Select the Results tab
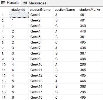Viewport: 103px width, 100px height. (11, 3)
